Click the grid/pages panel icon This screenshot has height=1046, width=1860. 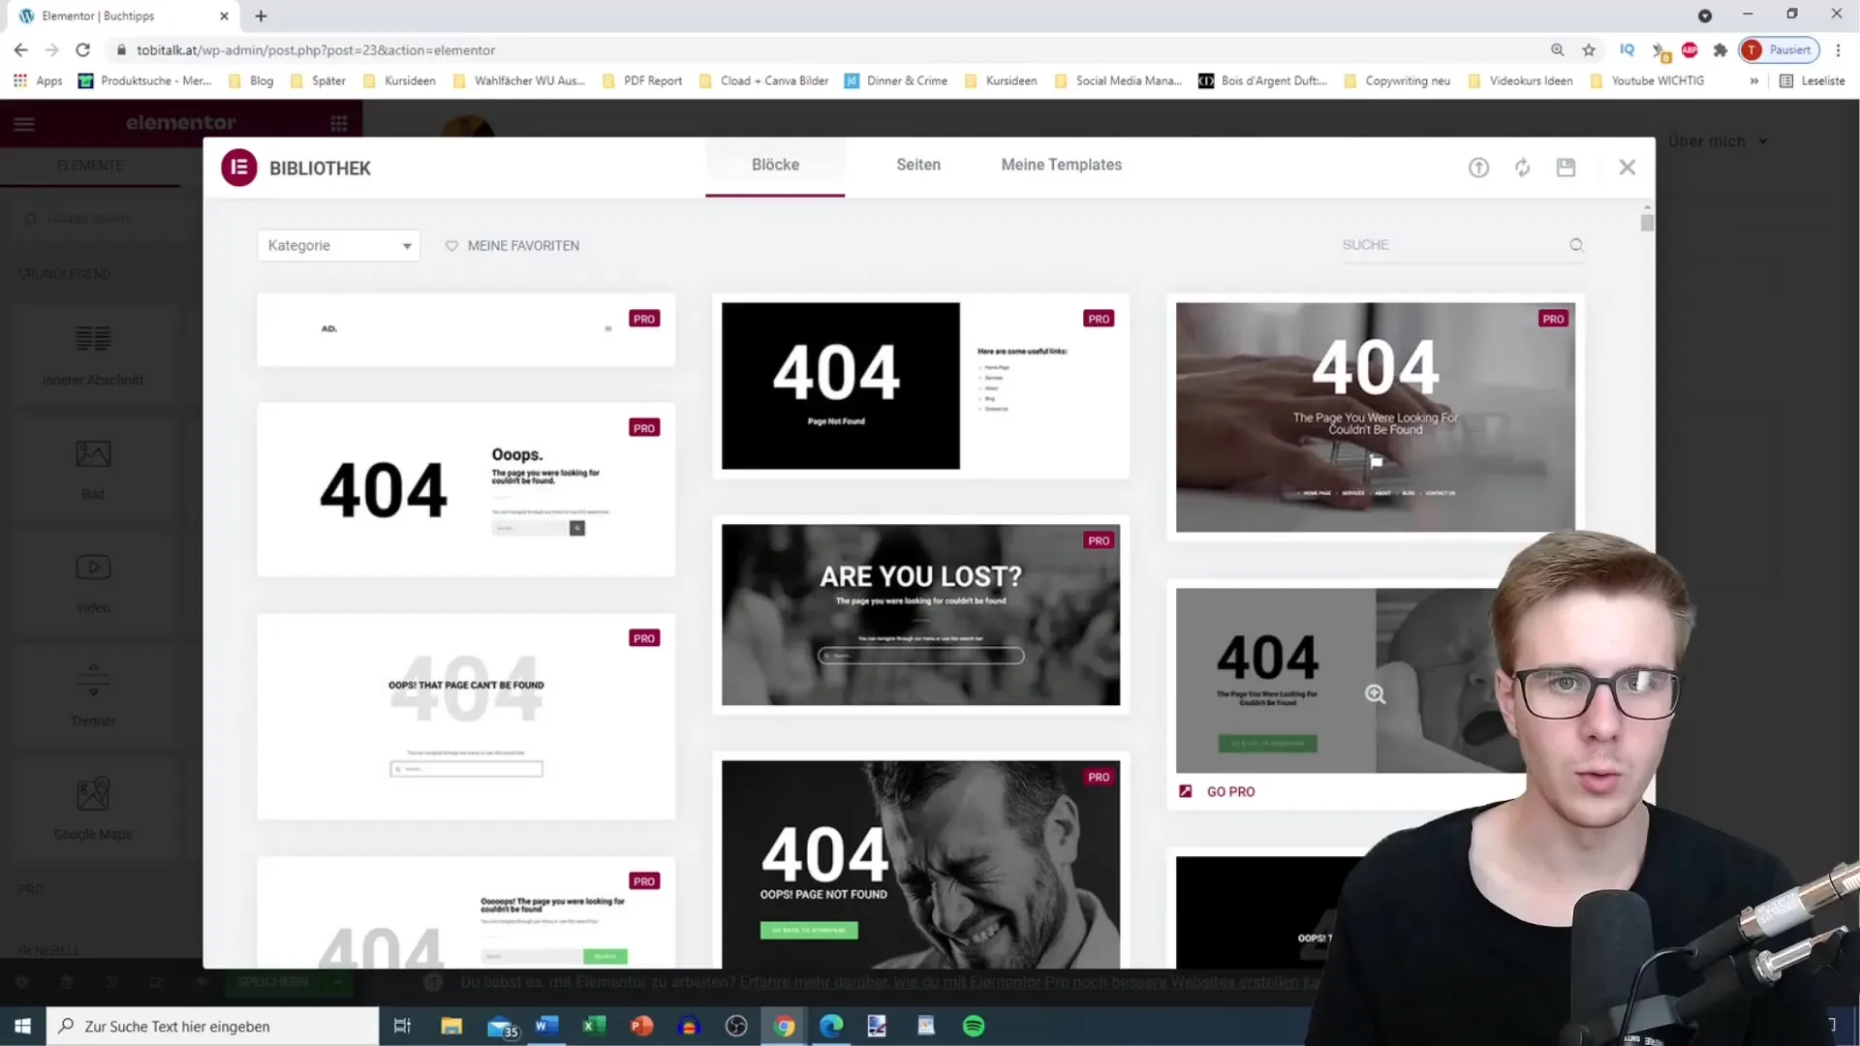tap(338, 123)
